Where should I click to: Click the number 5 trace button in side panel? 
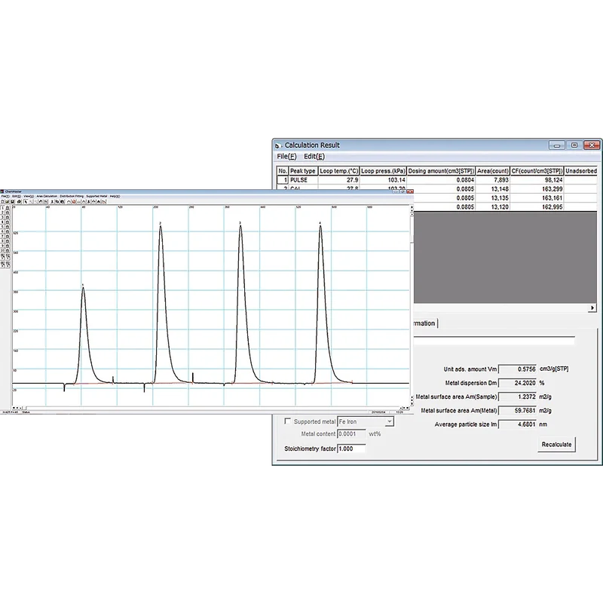3,227
